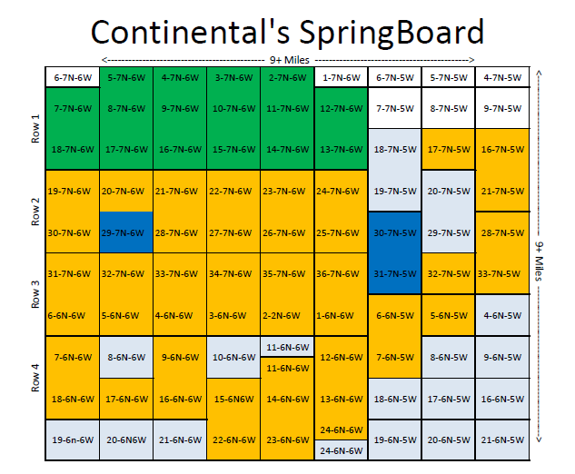This screenshot has height=474, width=575.
Task: Click the green 7-7N-6W cell
Action: (72, 109)
